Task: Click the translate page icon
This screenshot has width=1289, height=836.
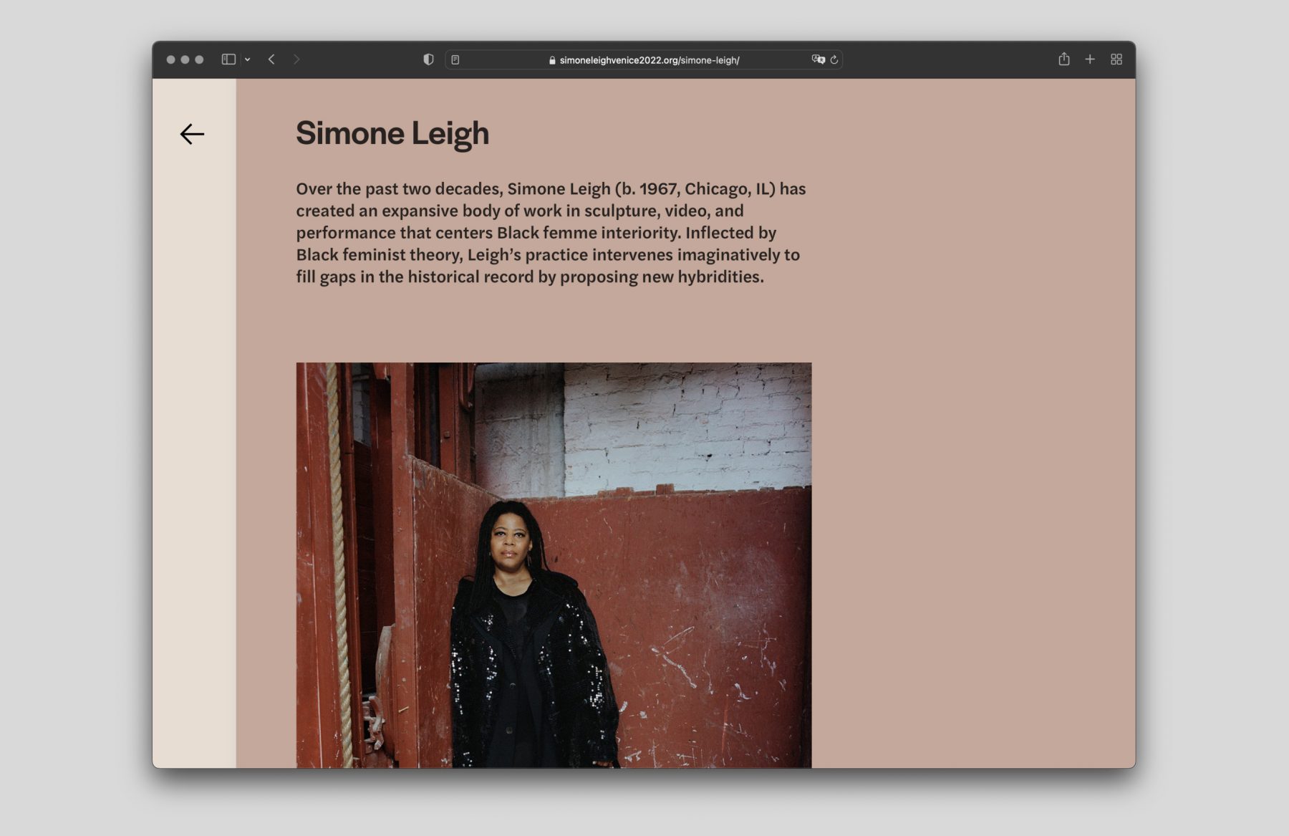Action: click(819, 59)
